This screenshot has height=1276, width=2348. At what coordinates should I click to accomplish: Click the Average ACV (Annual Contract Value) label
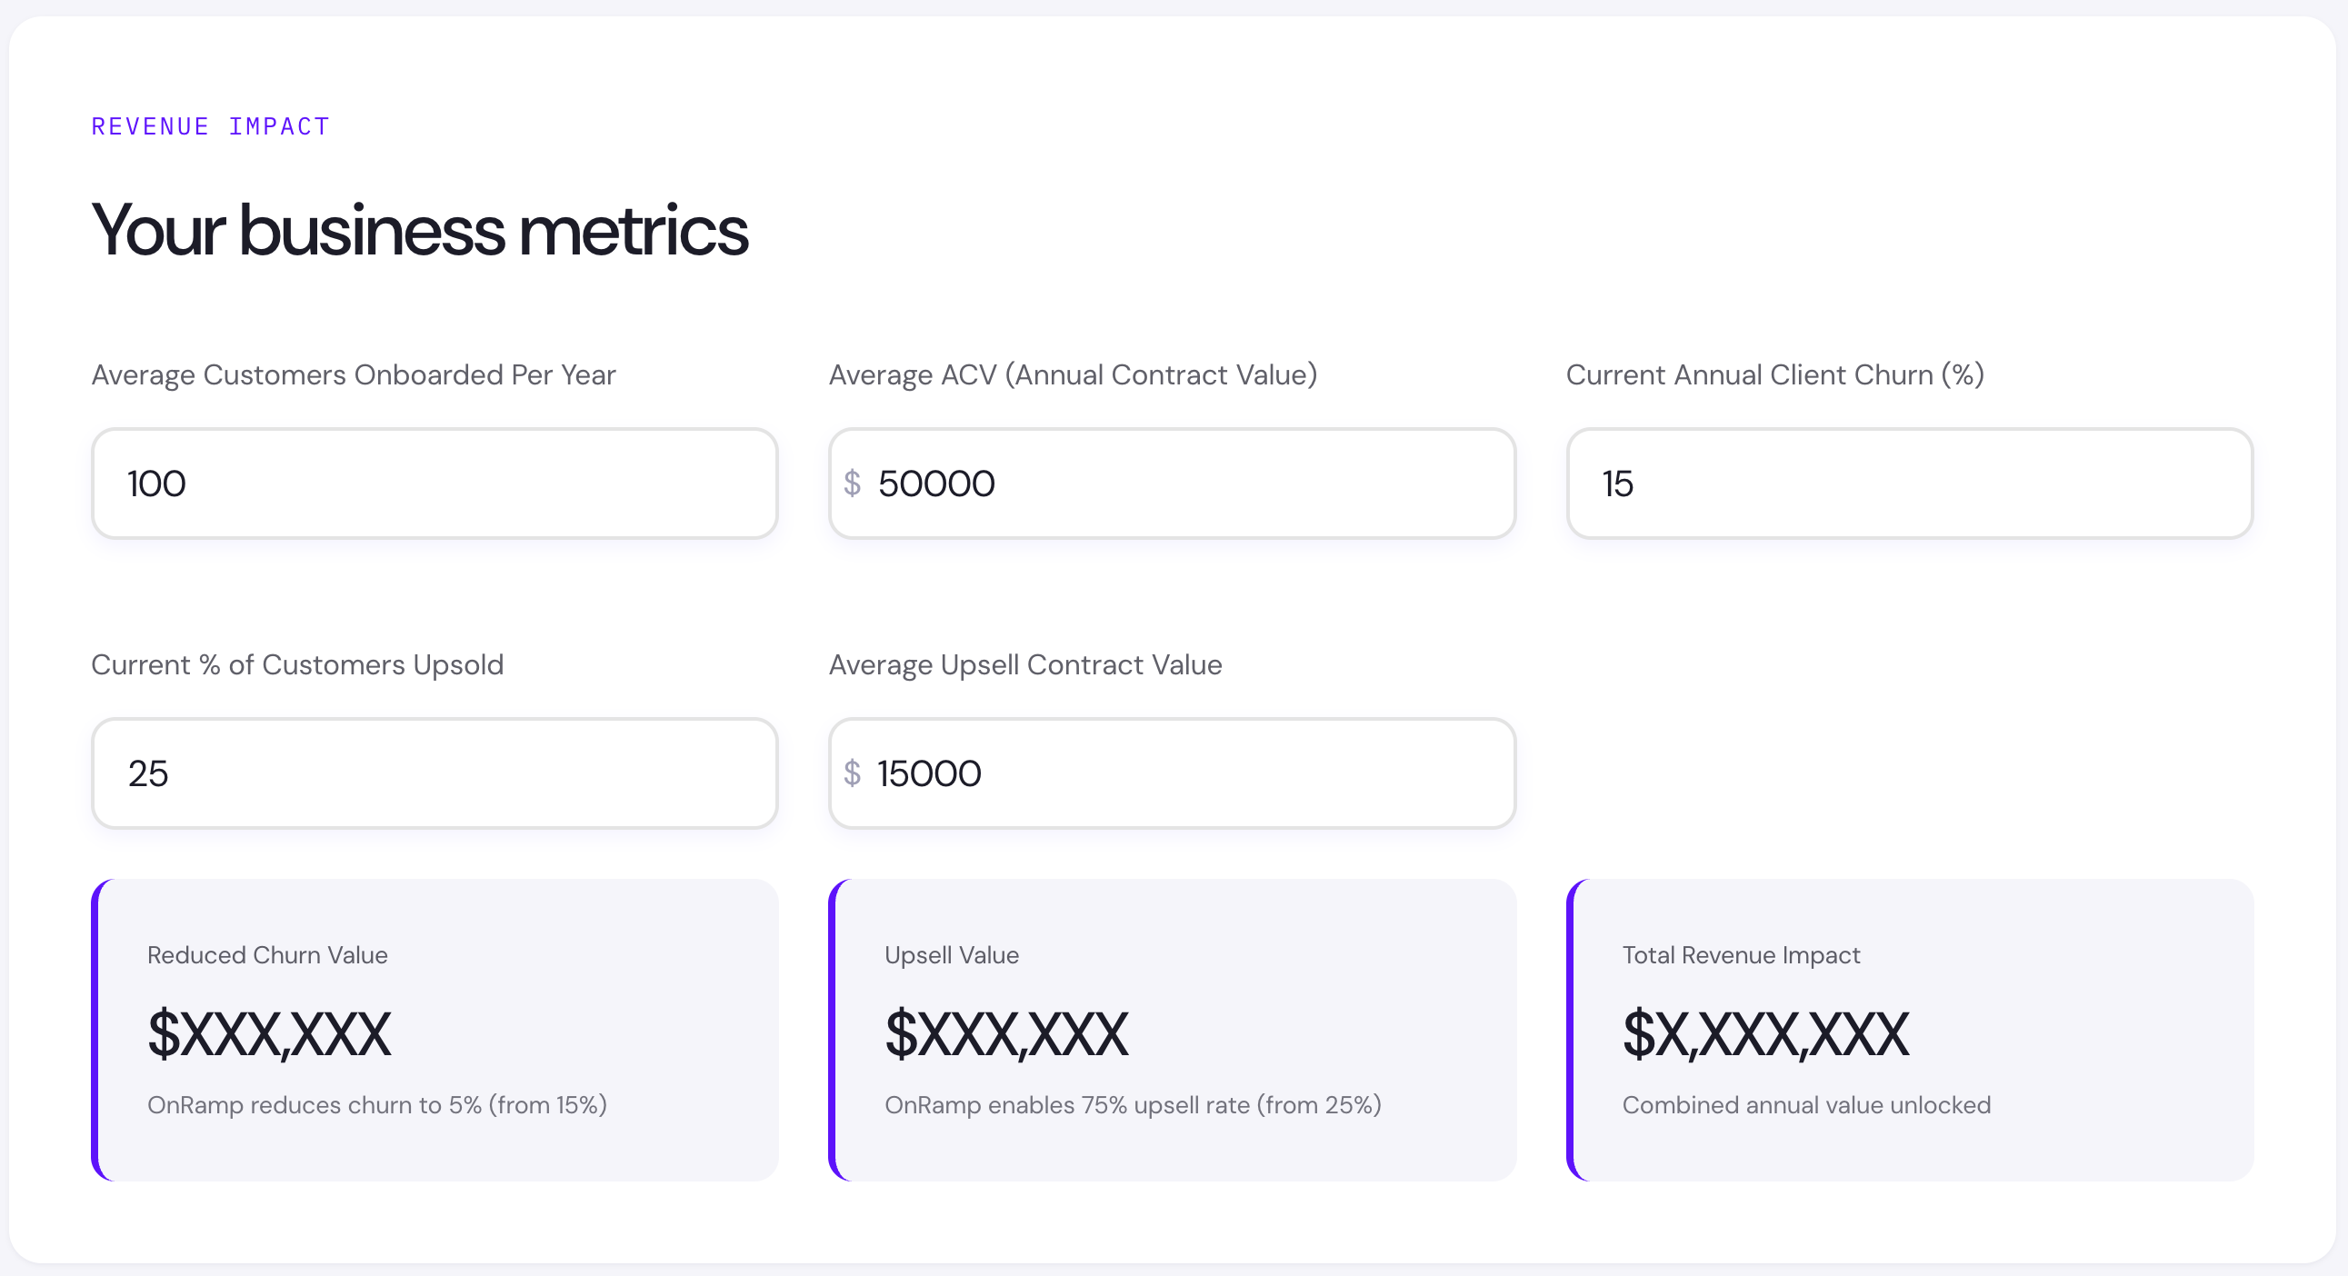click(x=1072, y=374)
